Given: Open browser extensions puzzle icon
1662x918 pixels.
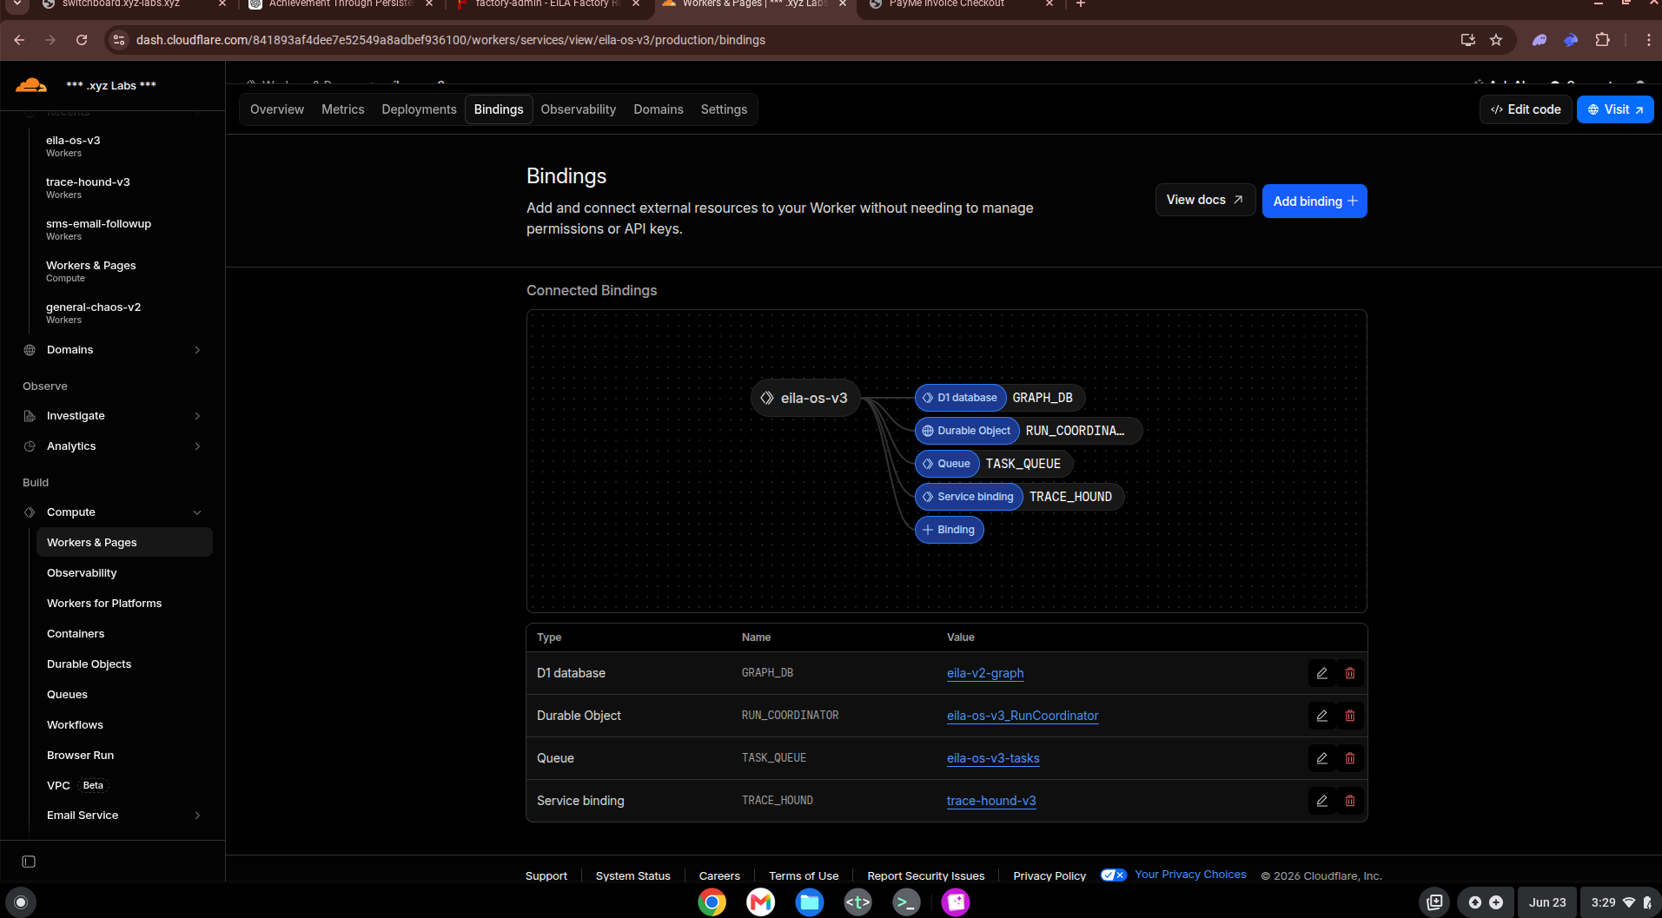Looking at the screenshot, I should [x=1603, y=40].
